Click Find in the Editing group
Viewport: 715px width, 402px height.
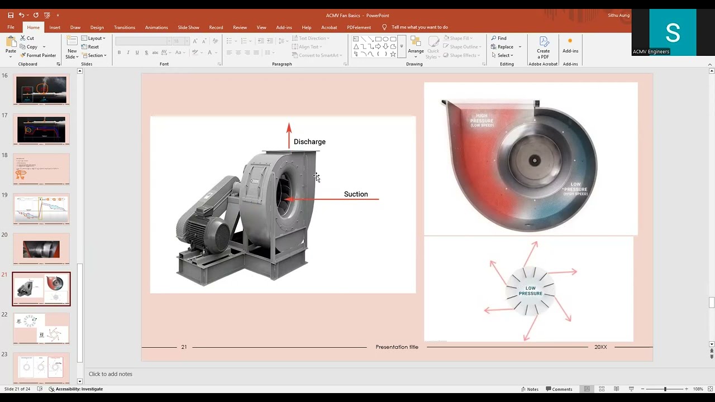click(499, 38)
